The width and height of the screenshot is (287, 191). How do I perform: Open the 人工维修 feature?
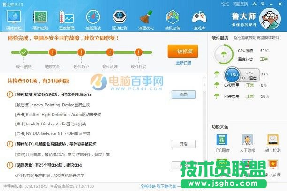pyautogui.click(x=247, y=143)
